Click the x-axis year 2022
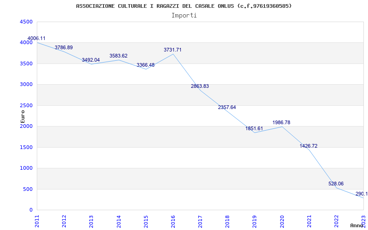The width and height of the screenshot is (368, 230). pyautogui.click(x=337, y=221)
